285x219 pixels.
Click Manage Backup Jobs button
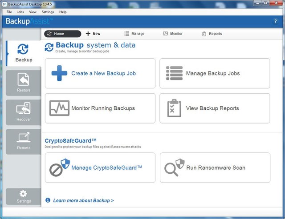[x=215, y=73]
